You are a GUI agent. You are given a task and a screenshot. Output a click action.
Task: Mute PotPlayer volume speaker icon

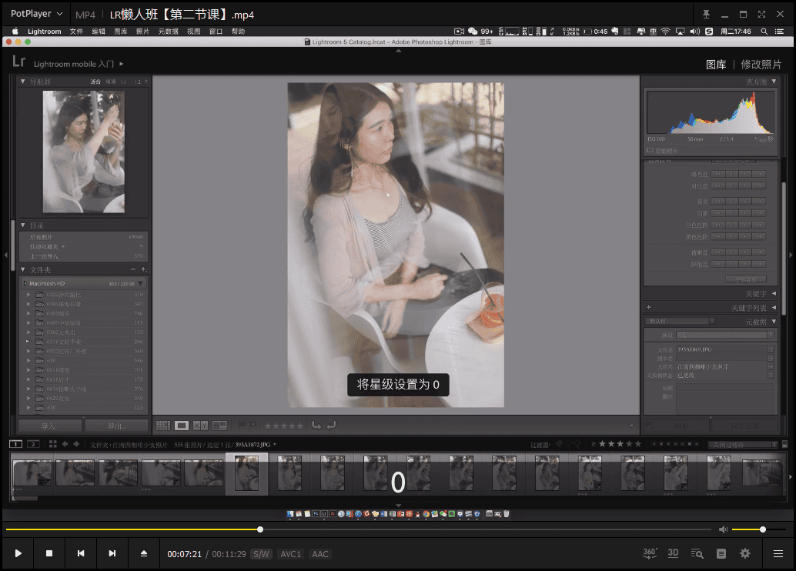coord(723,529)
